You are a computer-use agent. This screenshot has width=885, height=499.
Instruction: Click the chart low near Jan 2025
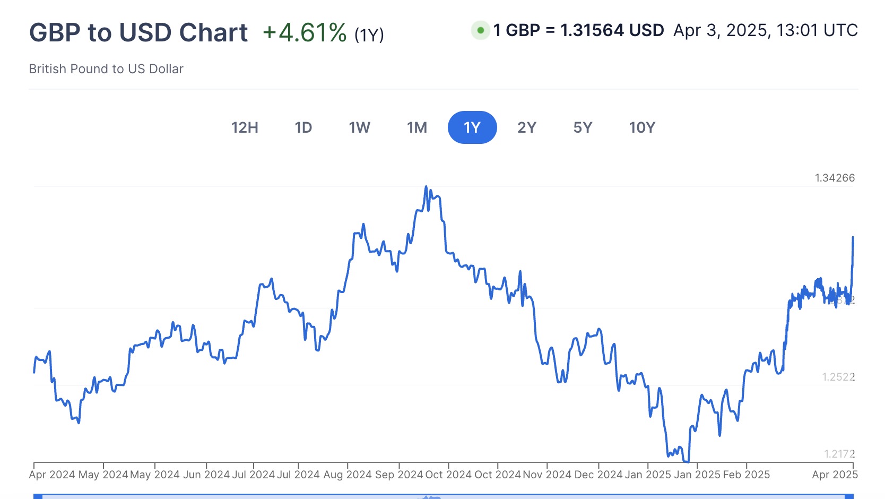coord(687,463)
